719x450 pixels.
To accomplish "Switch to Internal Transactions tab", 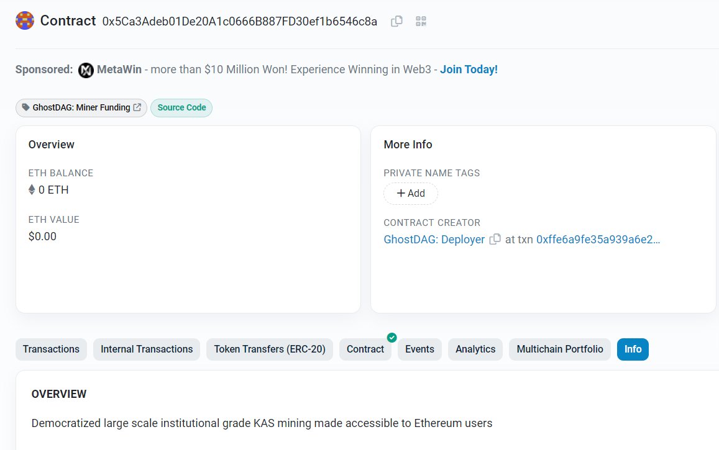I will click(x=147, y=349).
